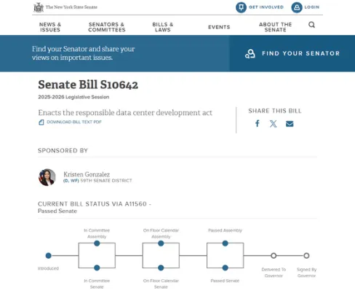Click the Find Your Senator button
The height and width of the screenshot is (304, 355).
[x=292, y=53]
